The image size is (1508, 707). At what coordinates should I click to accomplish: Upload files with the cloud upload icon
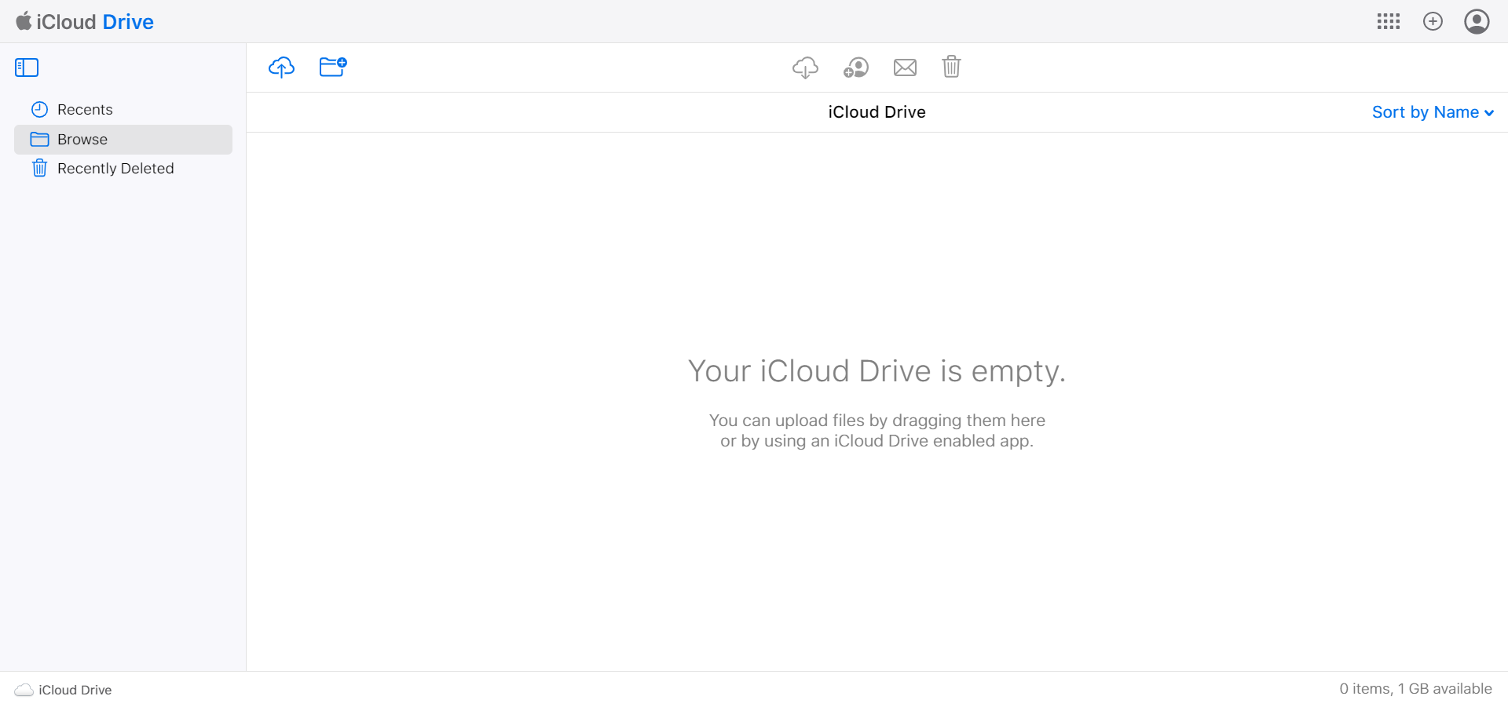281,67
